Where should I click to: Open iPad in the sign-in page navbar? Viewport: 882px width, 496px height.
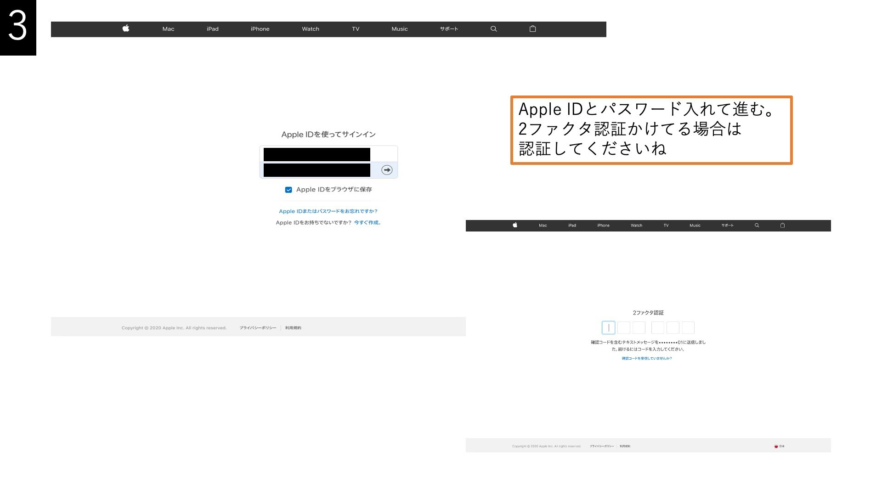coord(213,29)
